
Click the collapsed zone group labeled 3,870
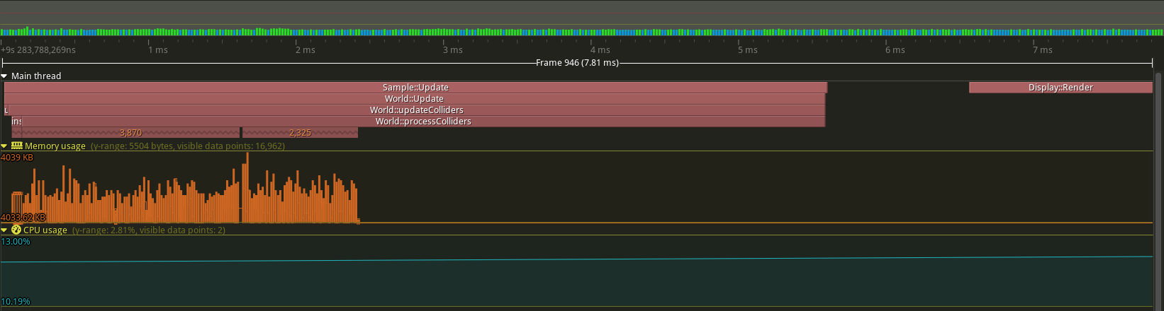coord(130,133)
